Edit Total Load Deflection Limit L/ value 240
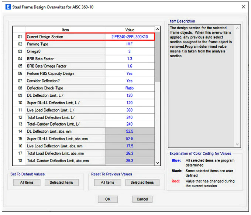This screenshot has width=251, height=215. click(130, 117)
